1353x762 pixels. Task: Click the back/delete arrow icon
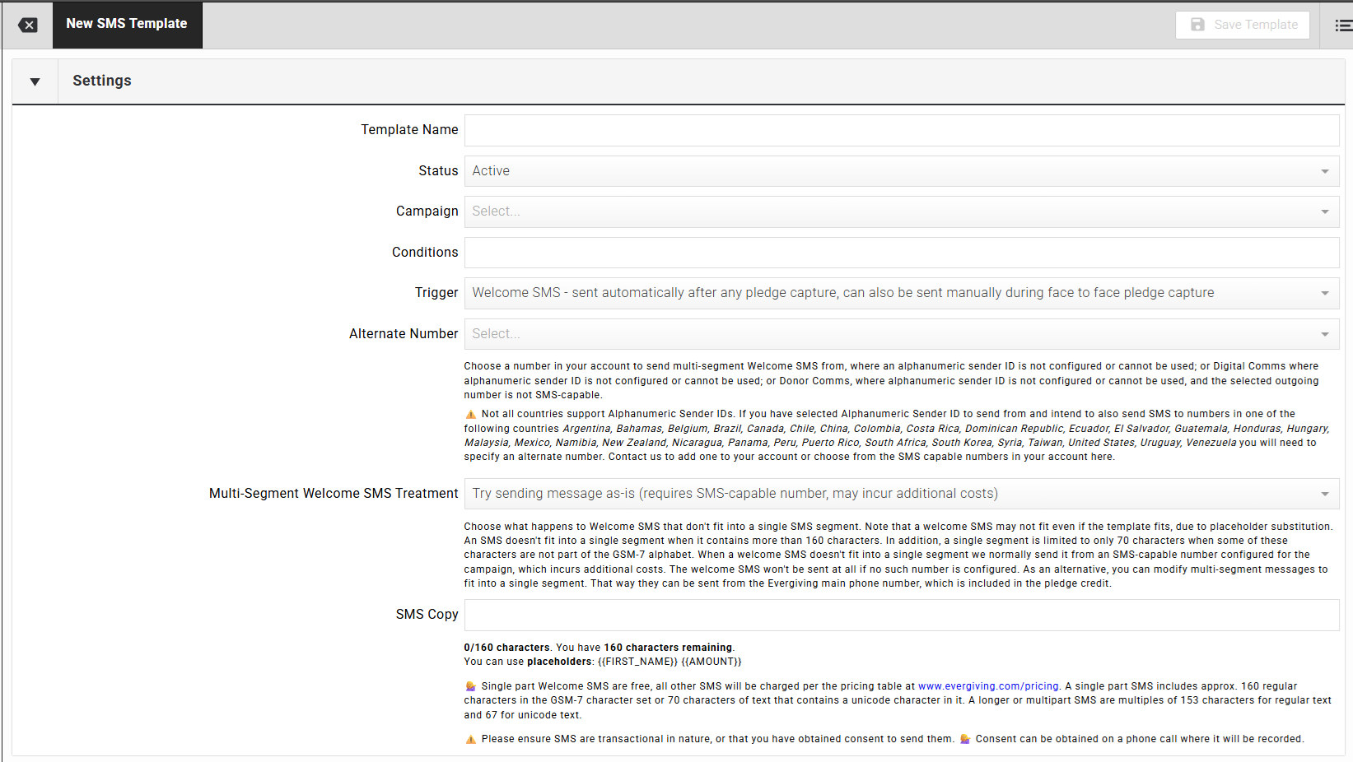point(28,25)
